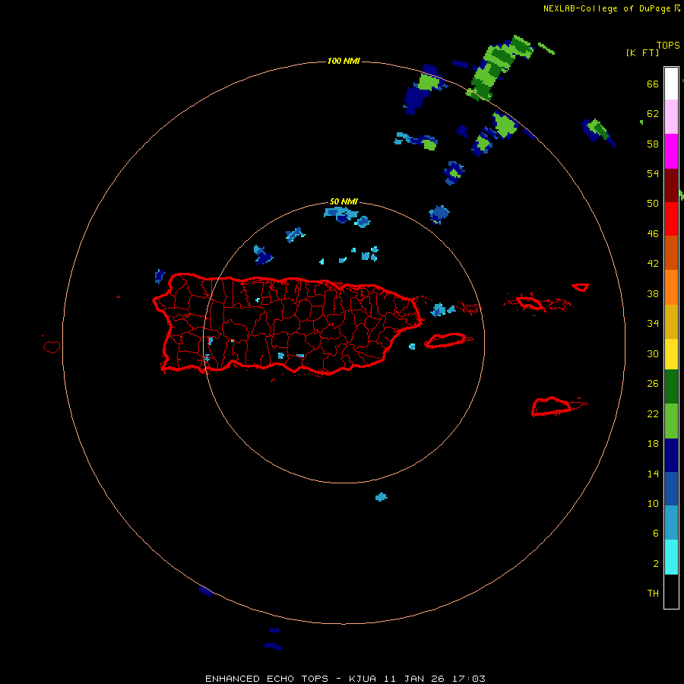Click the '18' legend value
This screenshot has width=684, height=684.
click(x=653, y=444)
